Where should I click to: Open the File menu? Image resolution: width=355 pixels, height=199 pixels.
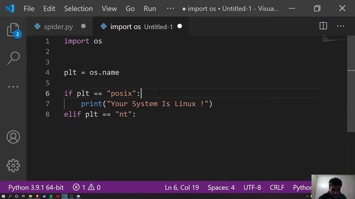pyautogui.click(x=29, y=9)
